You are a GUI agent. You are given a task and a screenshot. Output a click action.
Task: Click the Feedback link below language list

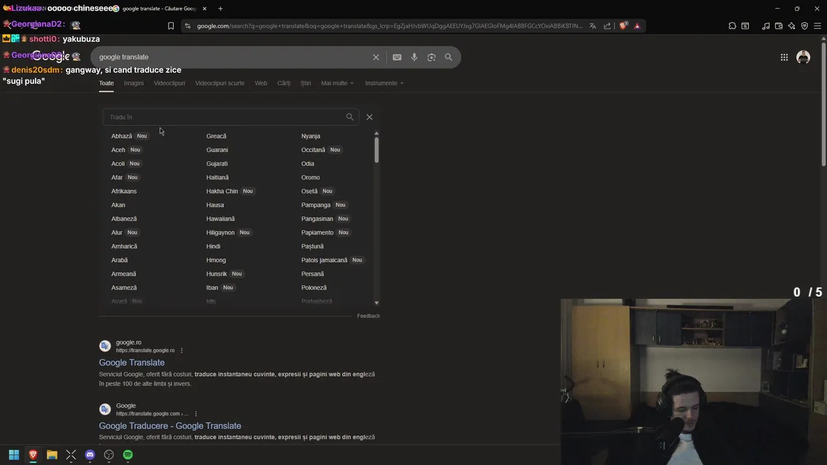click(x=368, y=316)
